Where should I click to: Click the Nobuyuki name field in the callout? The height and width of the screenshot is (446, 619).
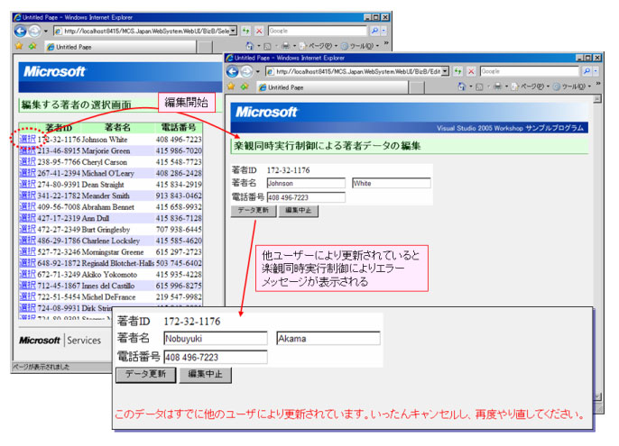click(x=216, y=339)
